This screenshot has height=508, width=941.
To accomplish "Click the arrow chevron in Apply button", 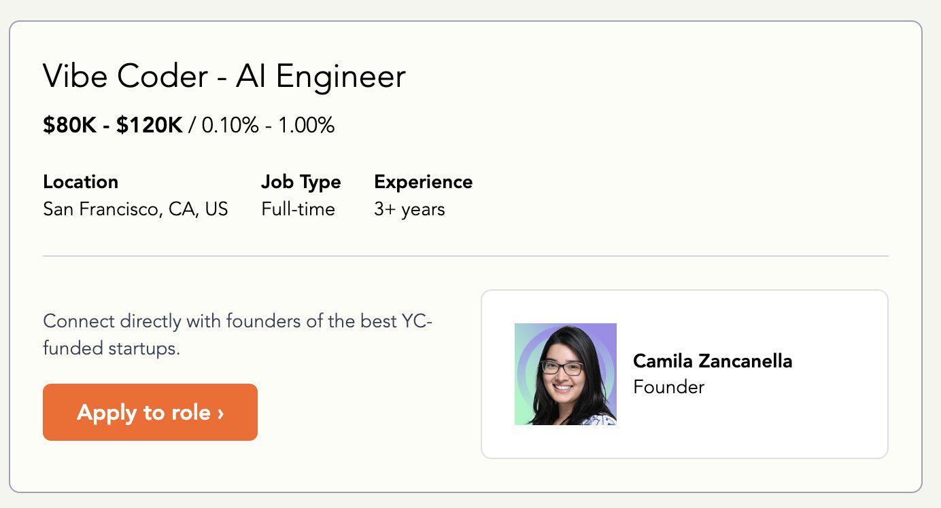I will click(x=221, y=413).
